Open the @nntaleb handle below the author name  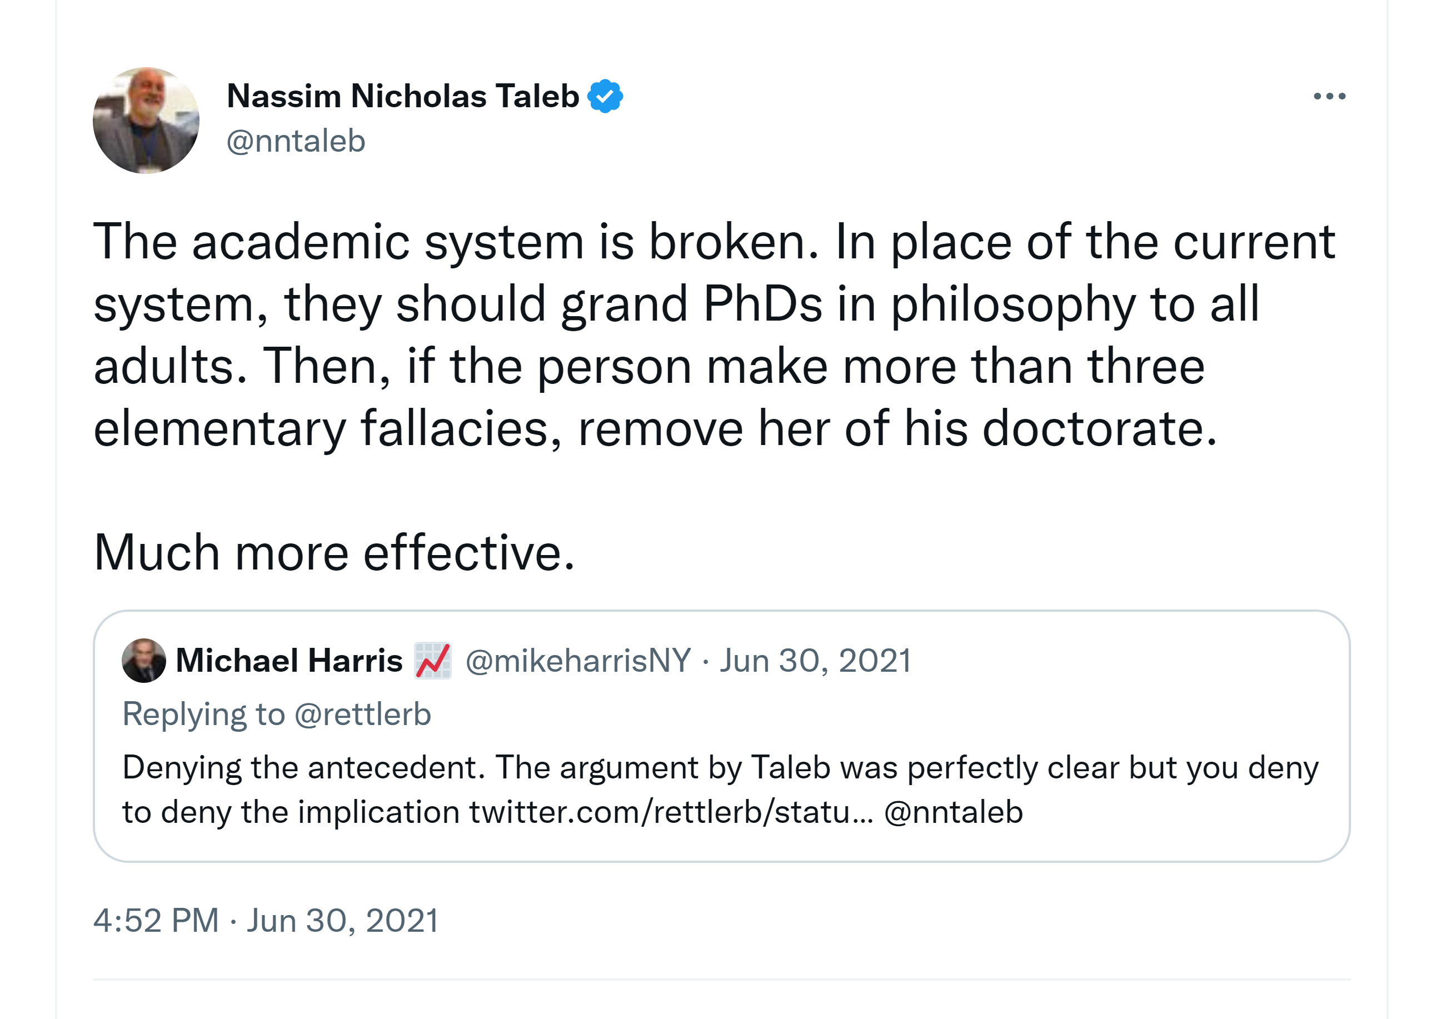(296, 141)
